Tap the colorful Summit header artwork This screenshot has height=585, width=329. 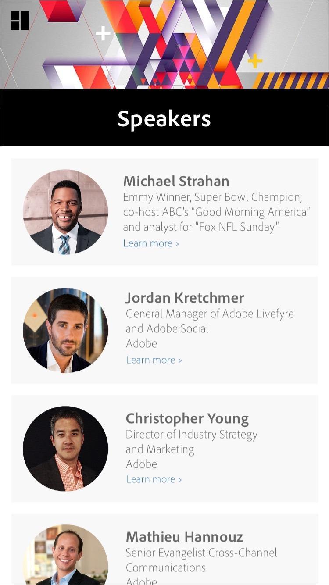tap(164, 44)
